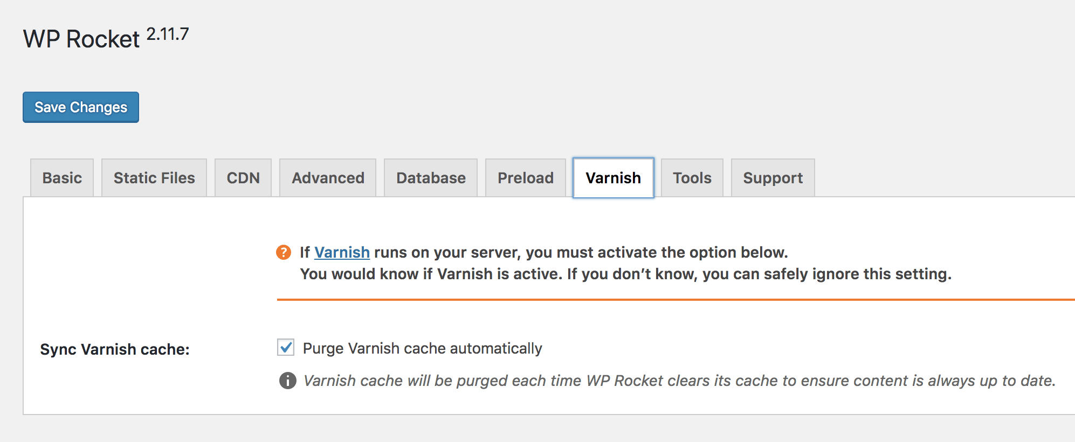Click the 2.11.7 version number

168,34
